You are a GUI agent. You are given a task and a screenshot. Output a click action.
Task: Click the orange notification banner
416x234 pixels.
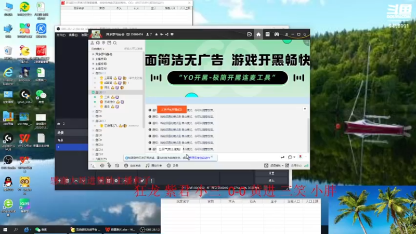pos(172,109)
